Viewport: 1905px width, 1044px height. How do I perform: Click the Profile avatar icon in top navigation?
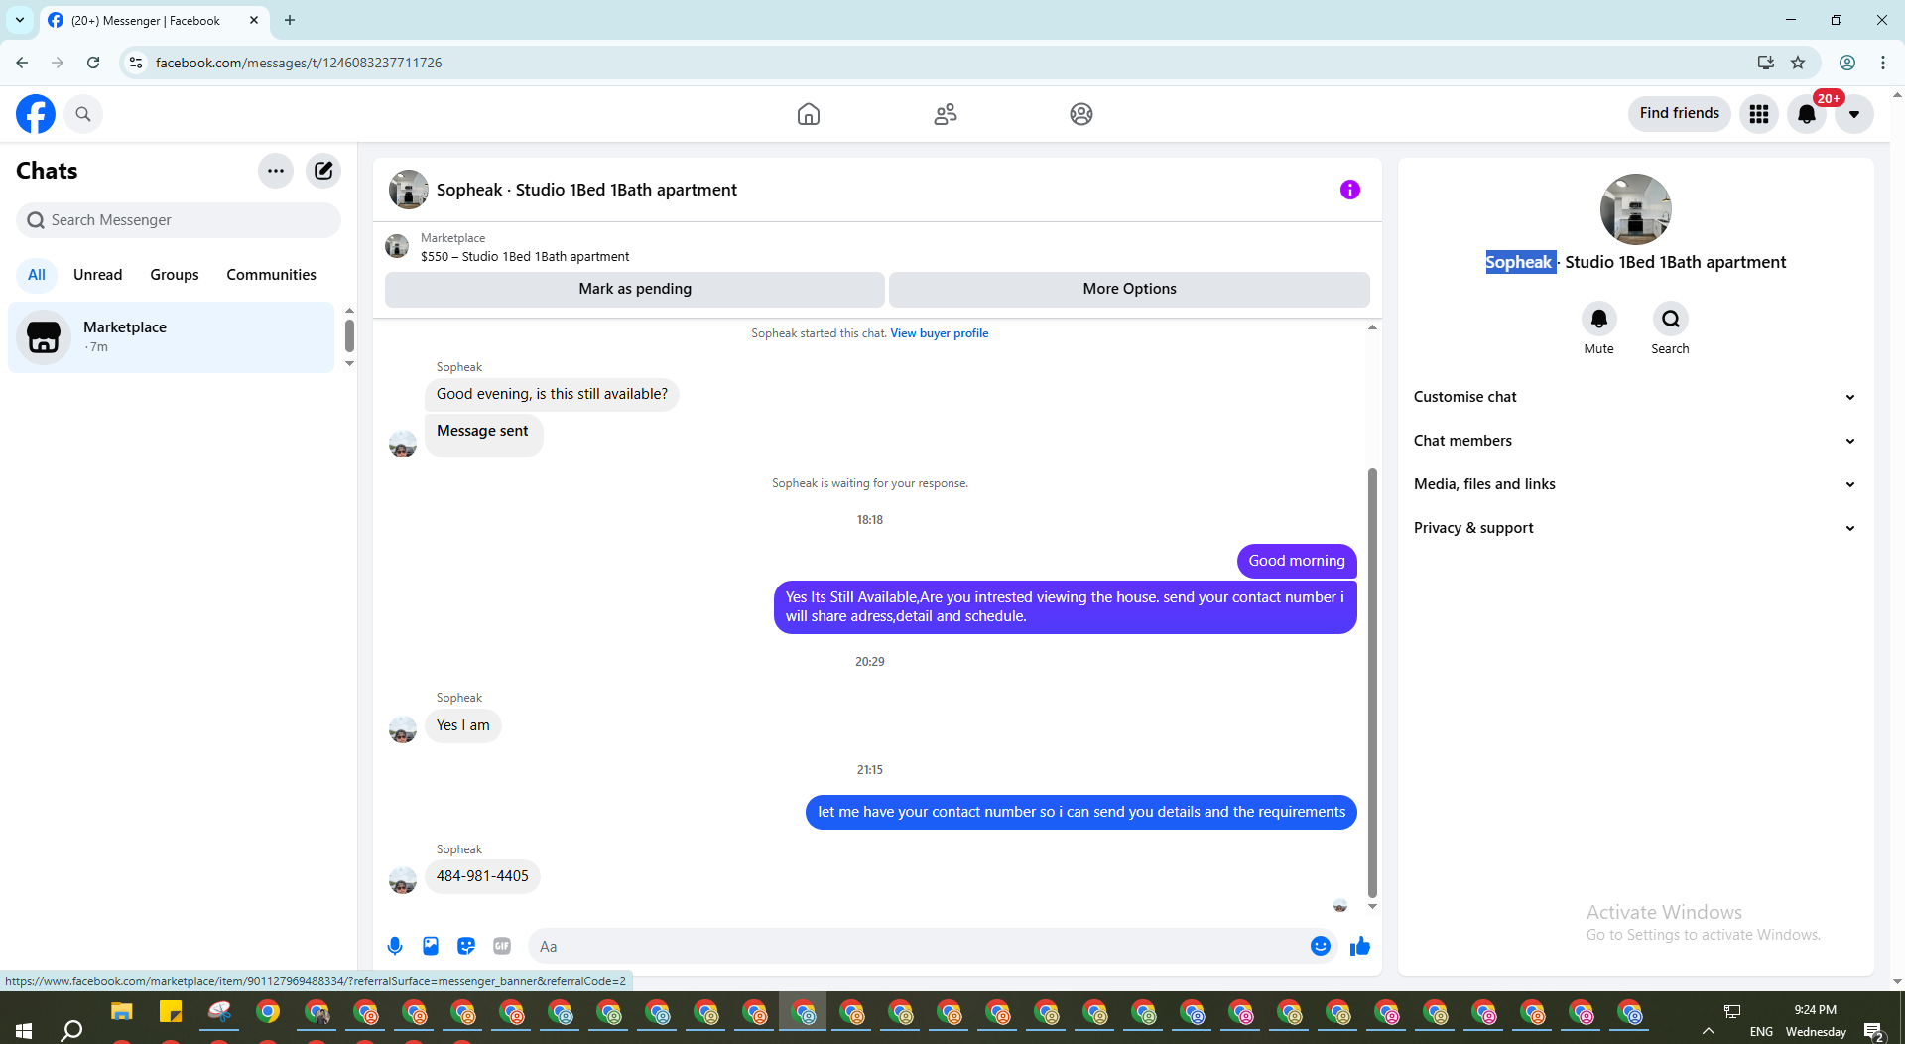pyautogui.click(x=1081, y=114)
